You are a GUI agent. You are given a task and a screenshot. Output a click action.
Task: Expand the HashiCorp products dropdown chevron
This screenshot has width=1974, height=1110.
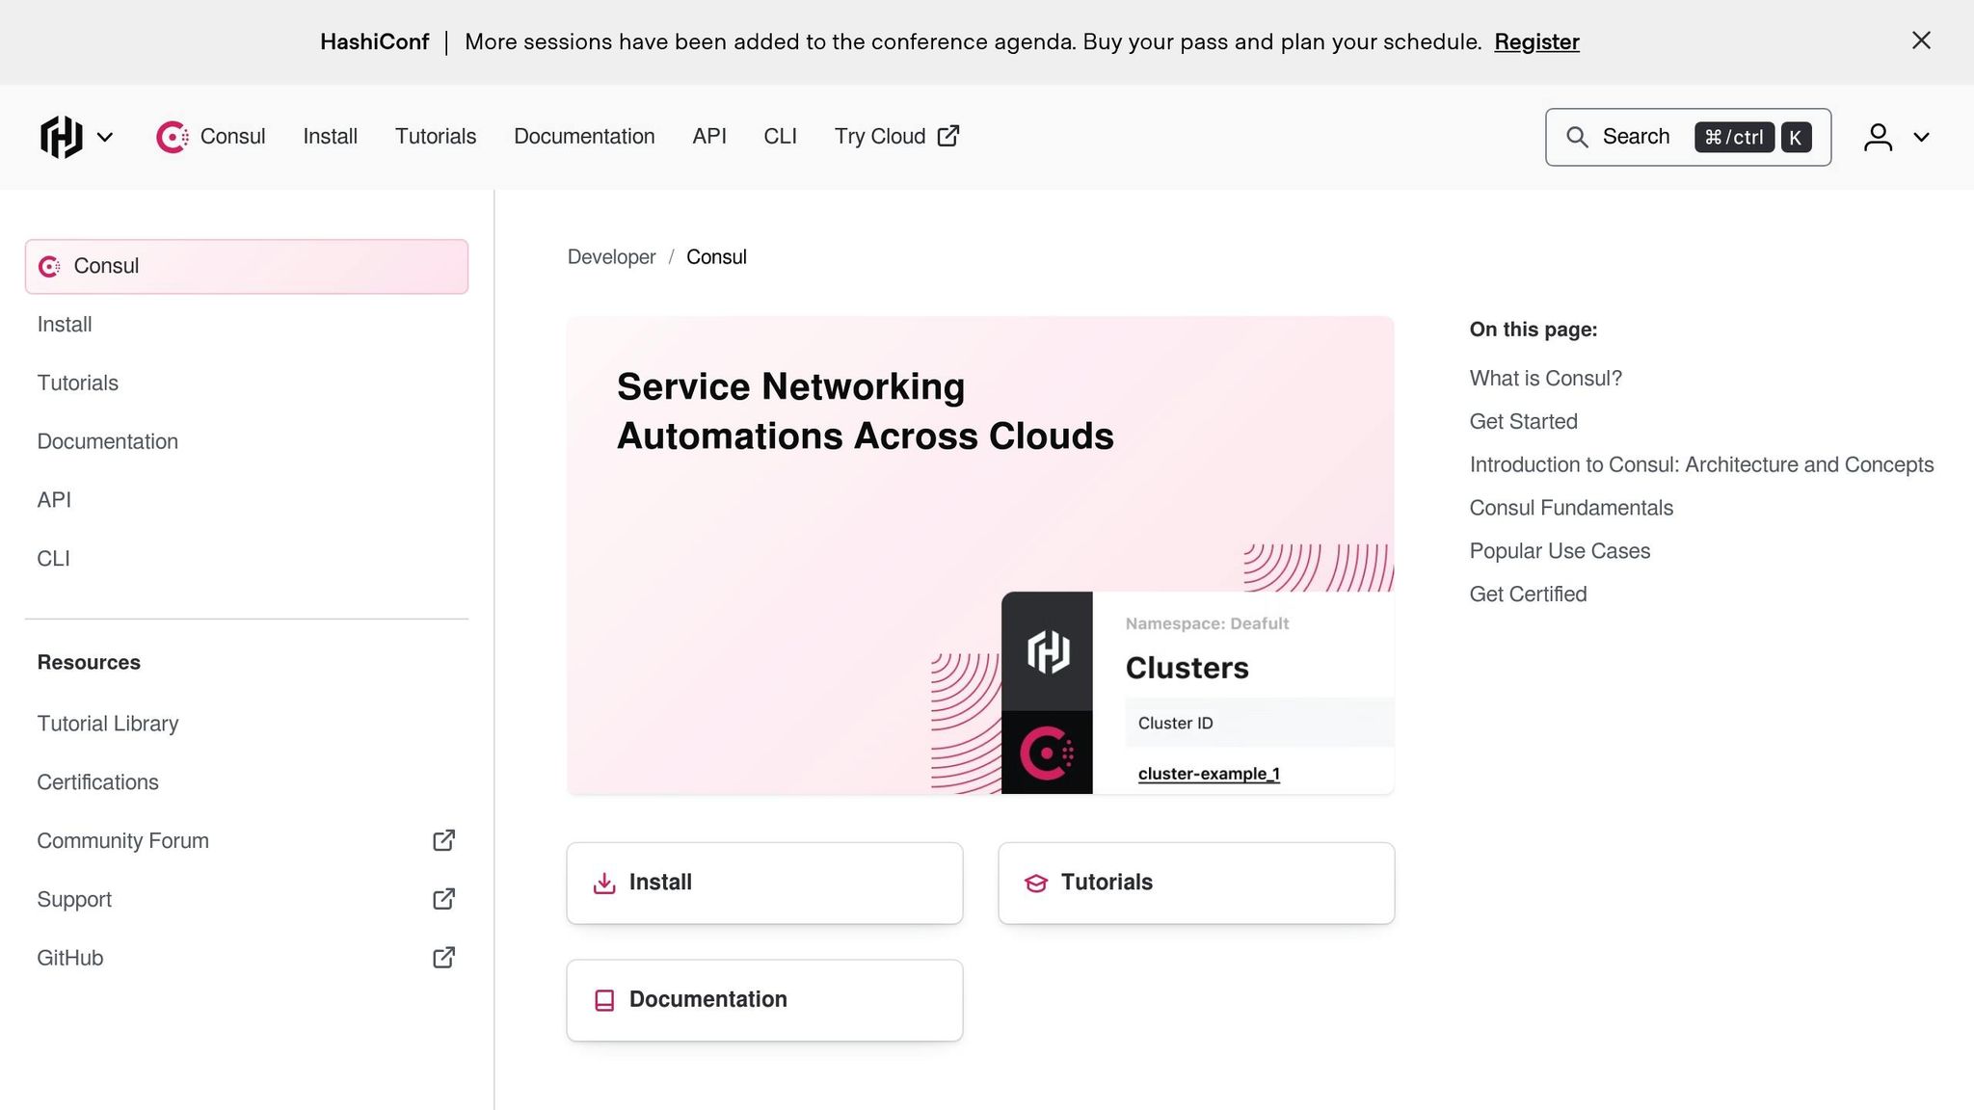click(x=105, y=137)
